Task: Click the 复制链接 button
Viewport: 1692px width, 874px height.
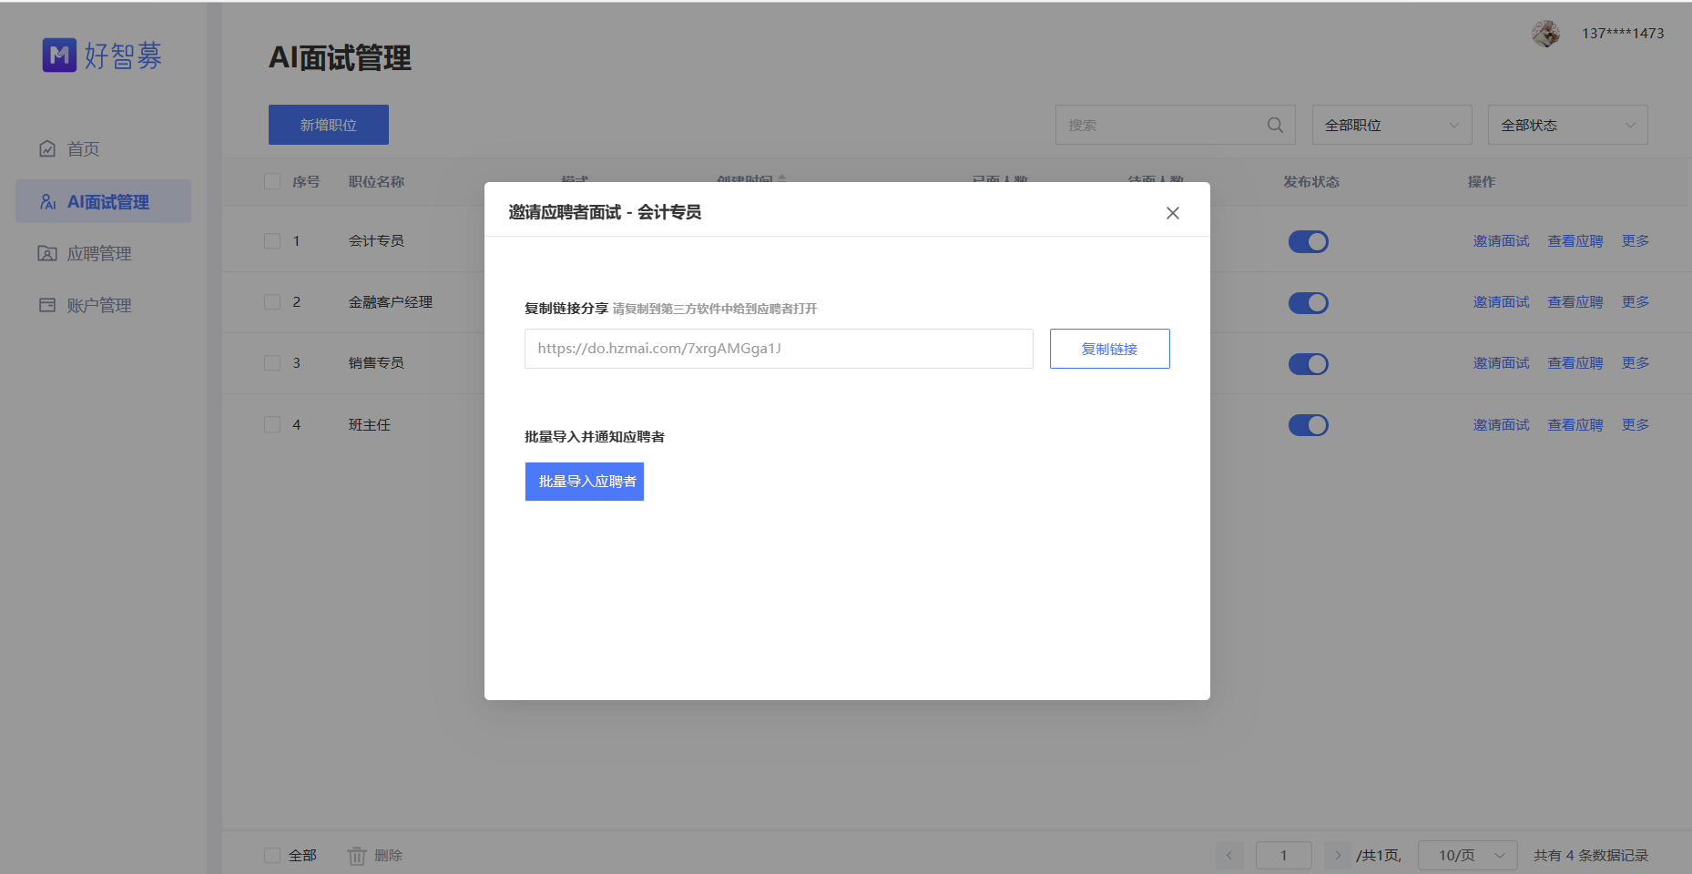Action: [1109, 348]
